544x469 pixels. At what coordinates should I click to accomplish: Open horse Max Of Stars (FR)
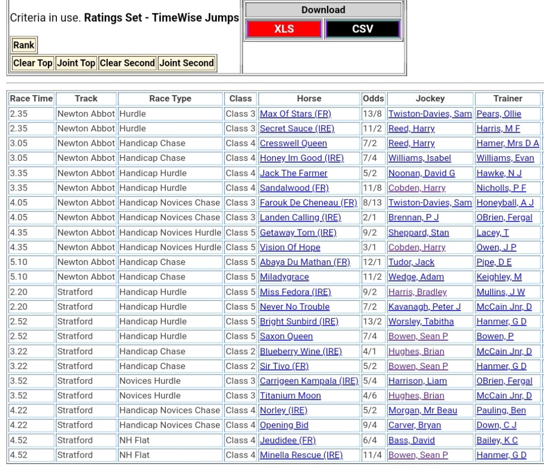click(295, 114)
